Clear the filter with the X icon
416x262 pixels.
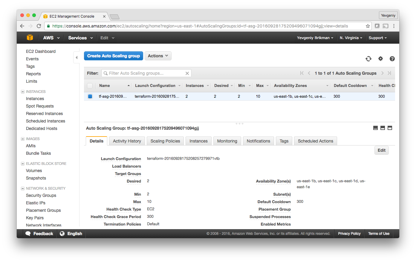pyautogui.click(x=187, y=73)
